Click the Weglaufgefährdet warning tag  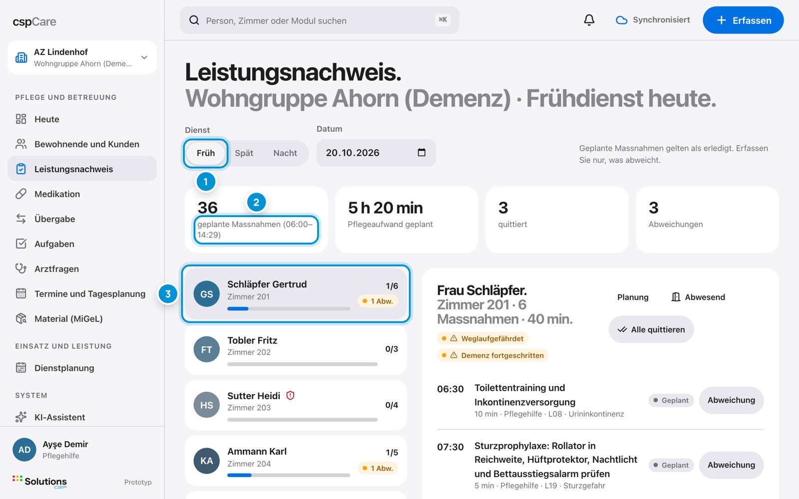(x=482, y=338)
